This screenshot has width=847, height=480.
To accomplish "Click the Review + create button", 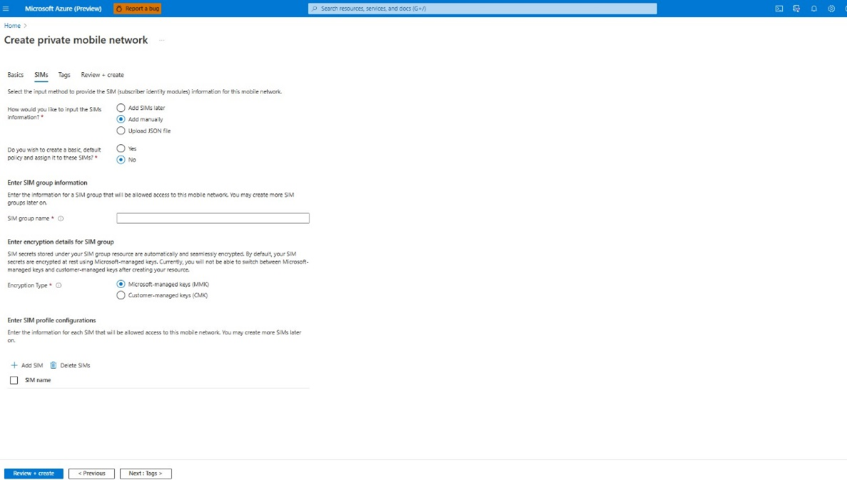I will [x=34, y=474].
